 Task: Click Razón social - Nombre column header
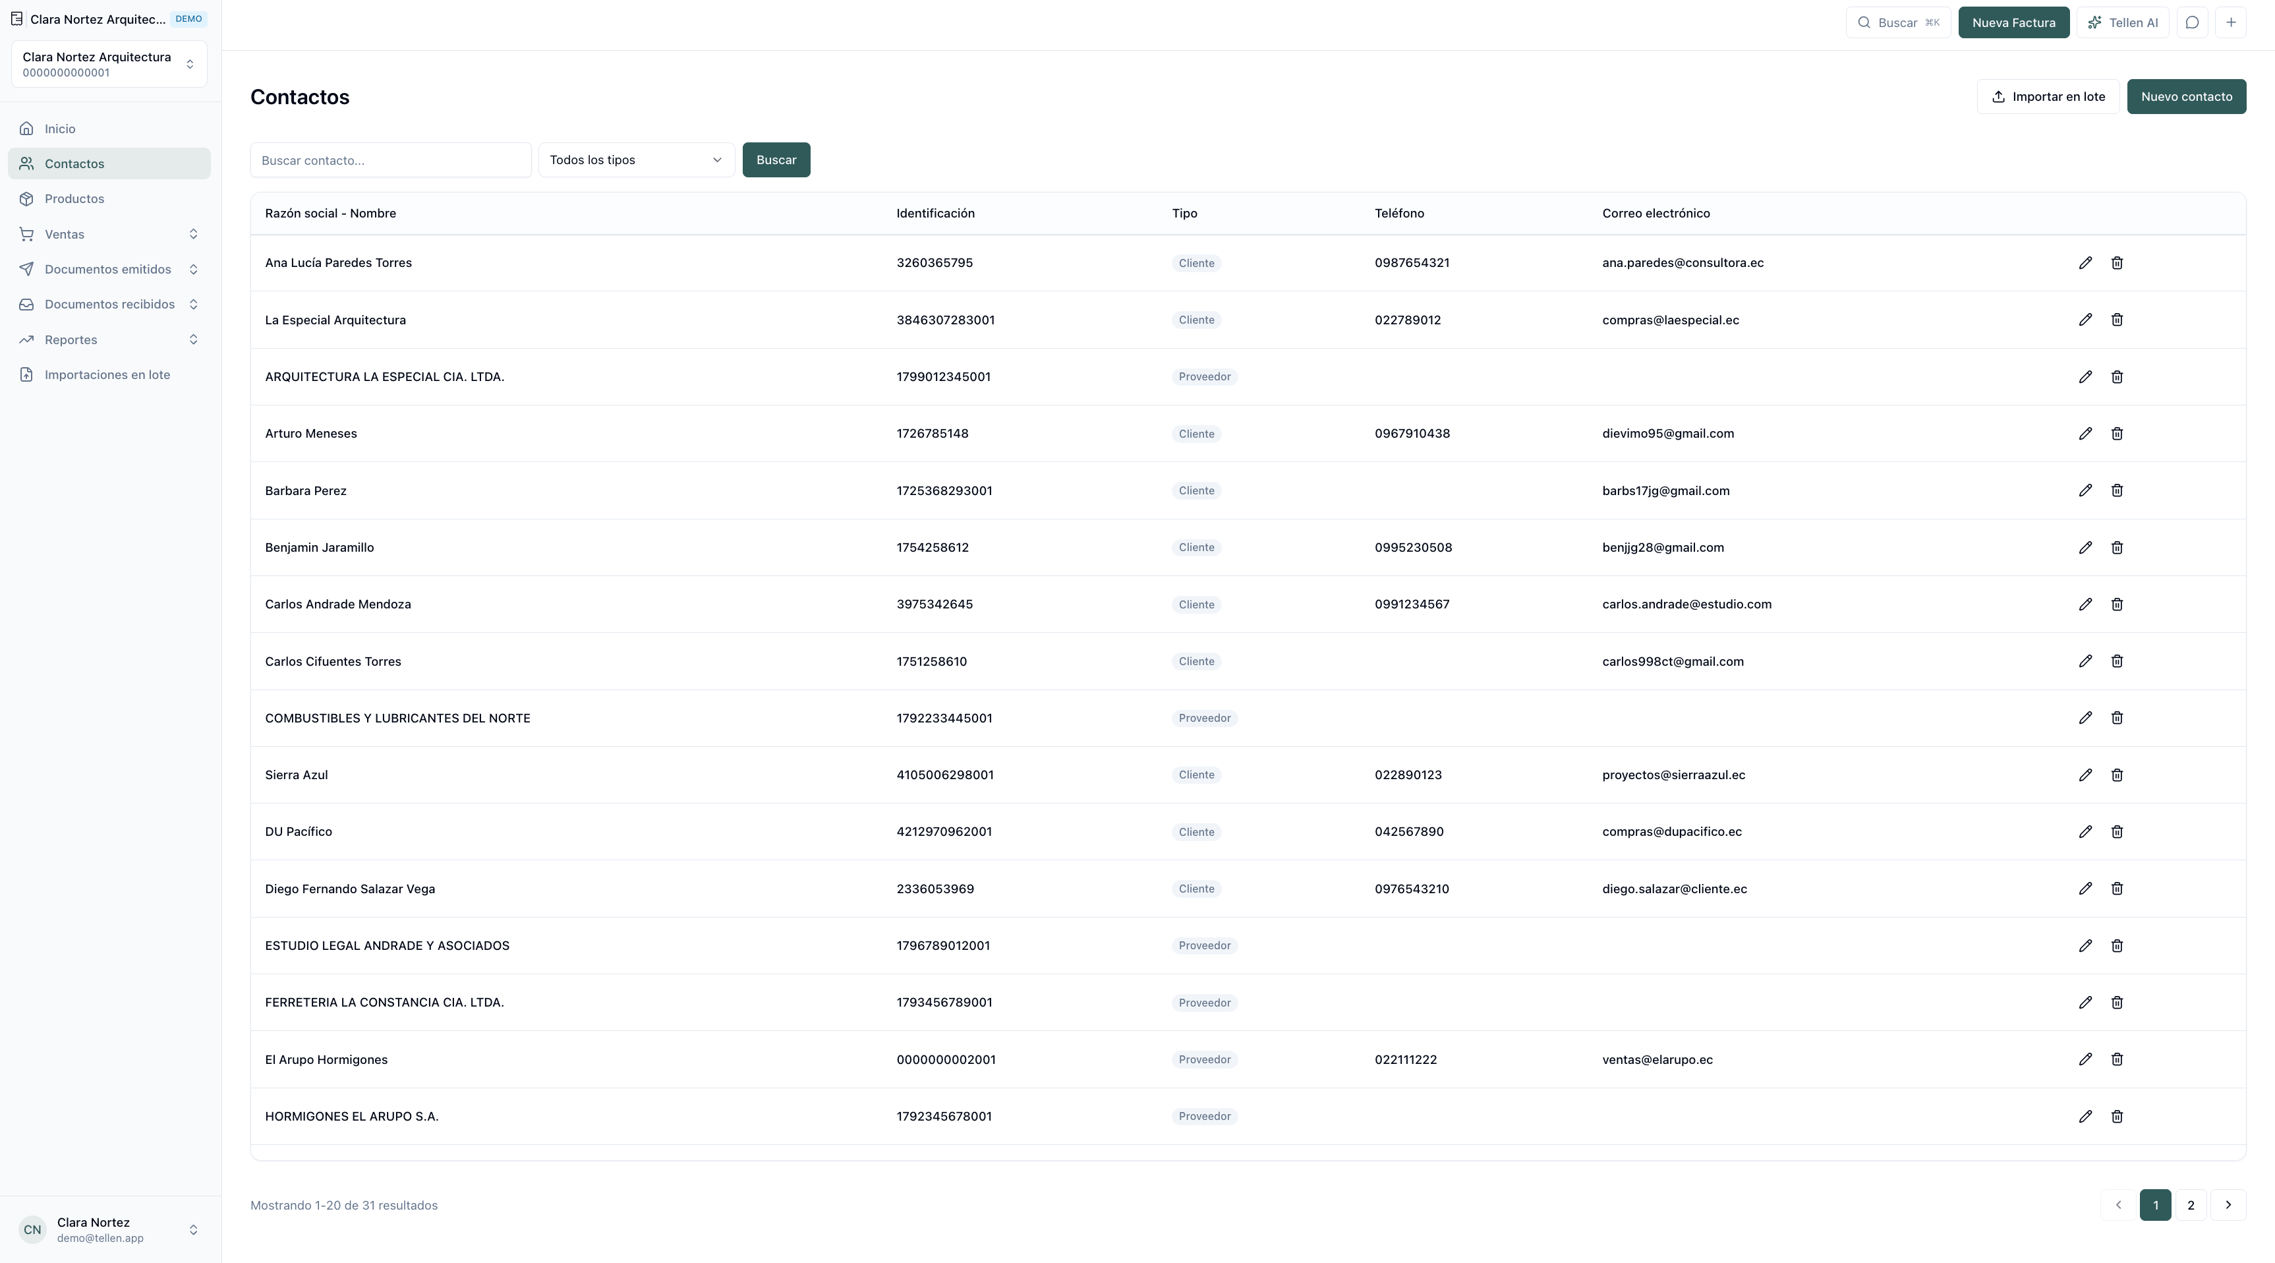click(330, 213)
